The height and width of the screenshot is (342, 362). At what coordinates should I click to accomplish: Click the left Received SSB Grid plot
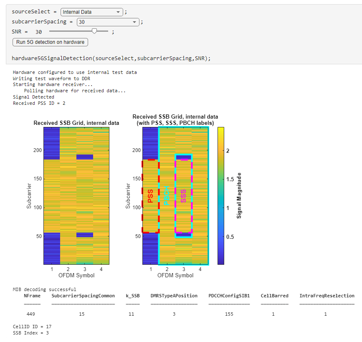click(x=76, y=196)
